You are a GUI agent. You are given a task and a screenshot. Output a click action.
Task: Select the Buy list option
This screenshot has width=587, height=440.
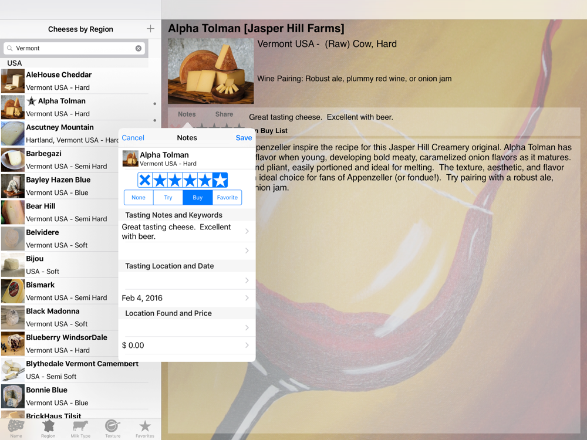coord(198,198)
